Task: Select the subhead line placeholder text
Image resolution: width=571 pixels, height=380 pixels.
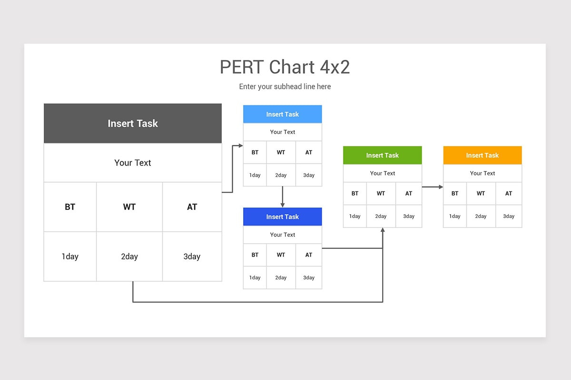Action: pyautogui.click(x=285, y=86)
